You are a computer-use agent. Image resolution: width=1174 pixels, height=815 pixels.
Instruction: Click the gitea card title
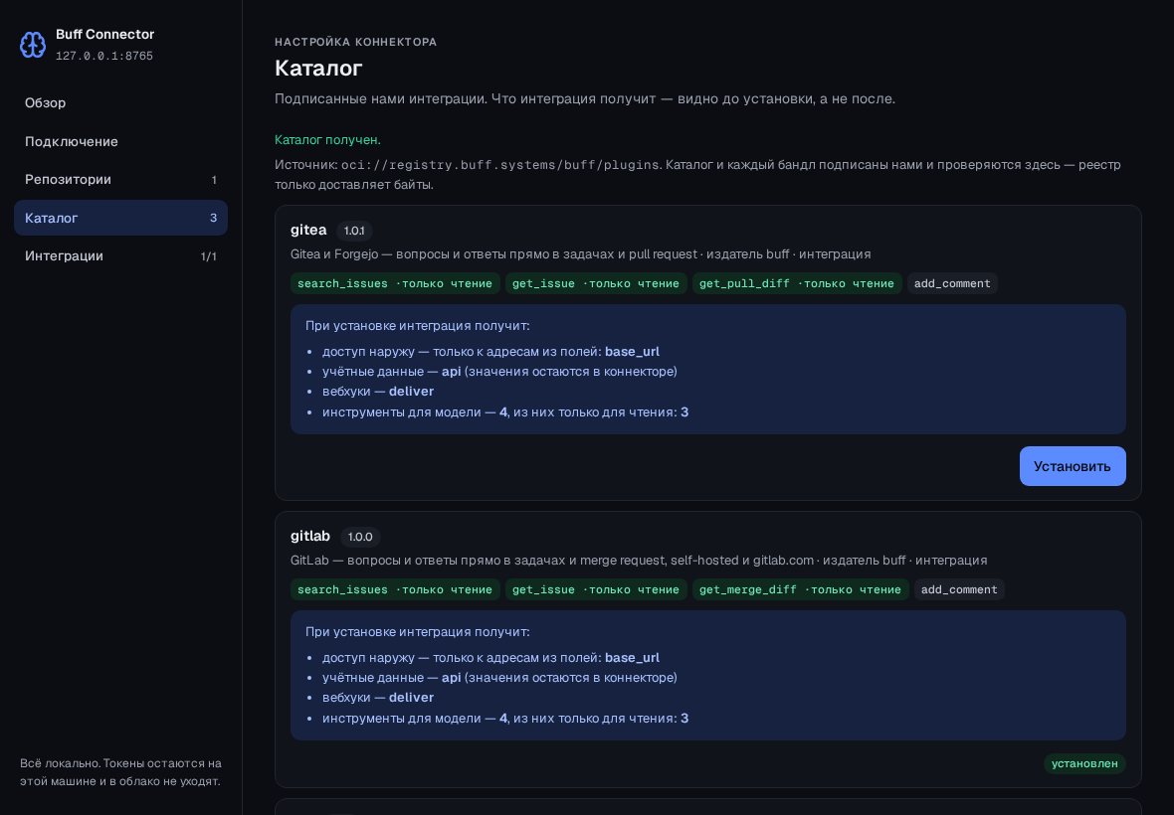tap(308, 231)
